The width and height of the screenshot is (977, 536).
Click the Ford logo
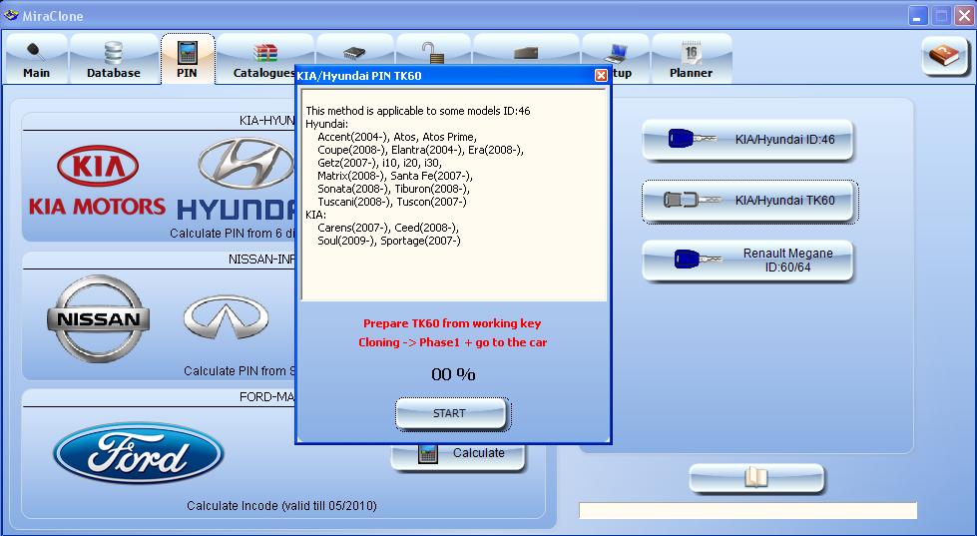[139, 453]
